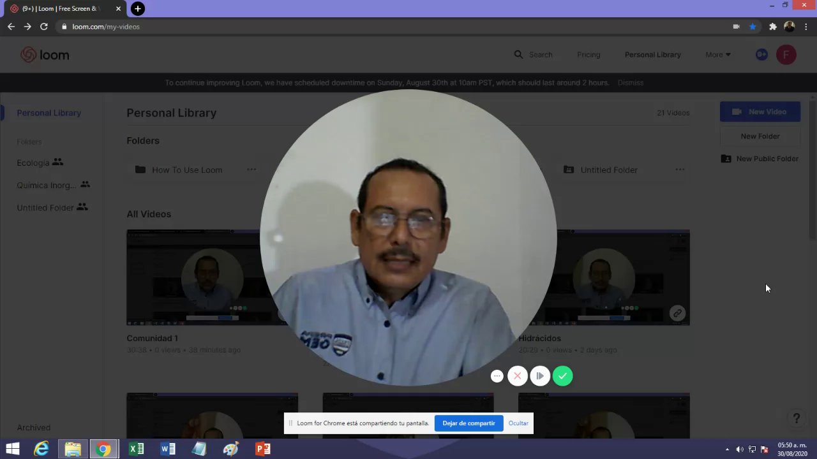Open the Search field magnifier
The height and width of the screenshot is (459, 817).
point(518,55)
